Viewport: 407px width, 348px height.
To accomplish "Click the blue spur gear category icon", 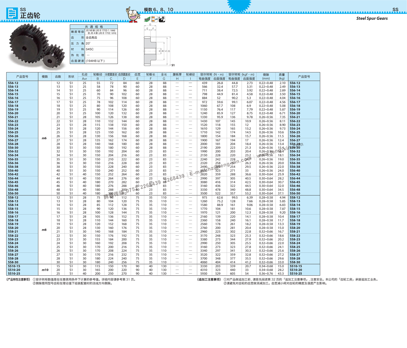I will tap(12, 13).
